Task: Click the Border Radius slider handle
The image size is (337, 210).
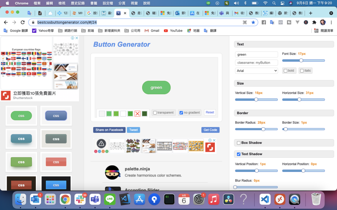Action: (x=263, y=129)
